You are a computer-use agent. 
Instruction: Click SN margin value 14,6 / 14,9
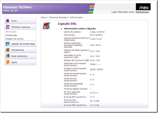[95, 60]
